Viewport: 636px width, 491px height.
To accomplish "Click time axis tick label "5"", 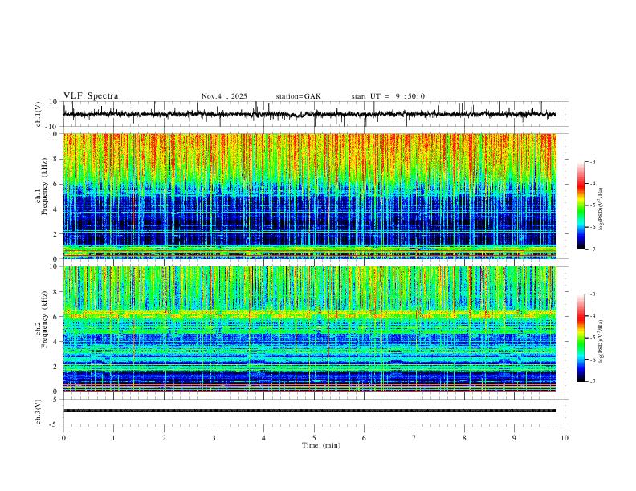I will (314, 438).
